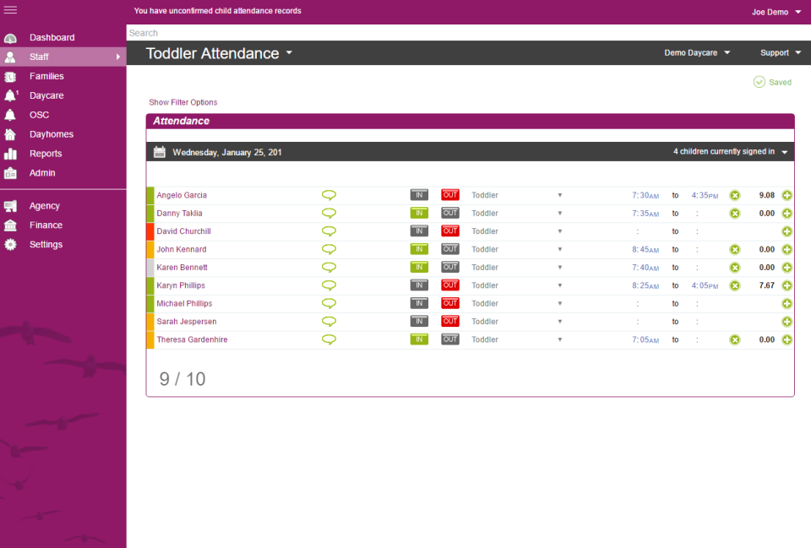This screenshot has width=811, height=548.
Task: Click unconfirmed child attendance records notice
Action: 217,10
